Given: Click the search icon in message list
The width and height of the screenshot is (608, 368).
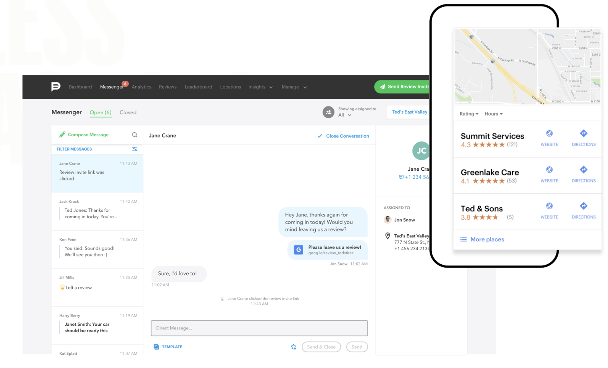Looking at the screenshot, I should tap(135, 135).
